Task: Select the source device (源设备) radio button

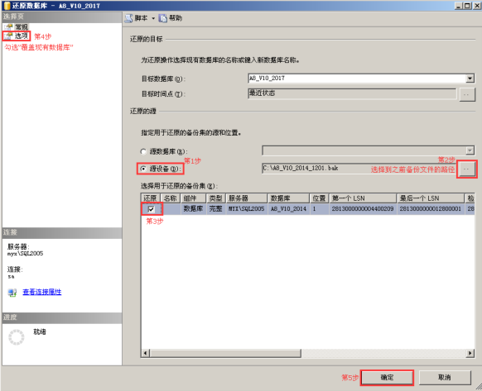Action: [x=143, y=169]
